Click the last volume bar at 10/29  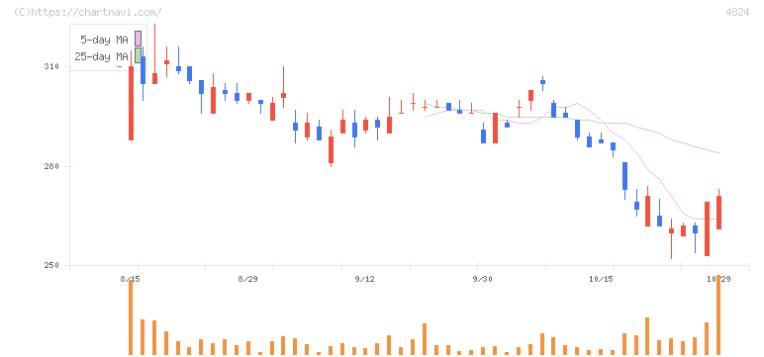[x=718, y=315]
